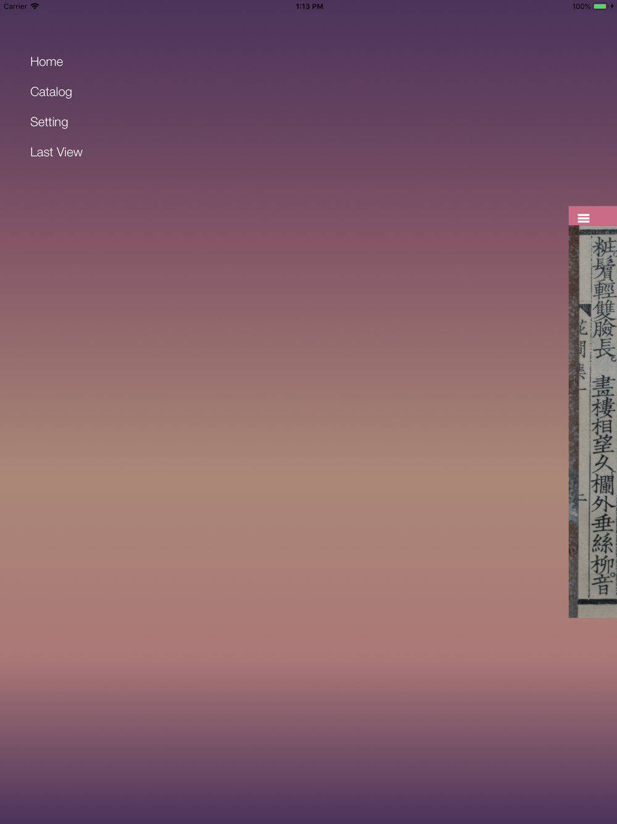Tap the Wi-Fi status icon
Screen dimensions: 617x824
(x=35, y=6)
